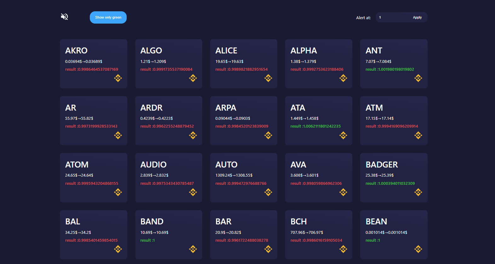The width and height of the screenshot is (495, 264).
Task: Open Binance icon on ALPHA card
Action: point(343,78)
